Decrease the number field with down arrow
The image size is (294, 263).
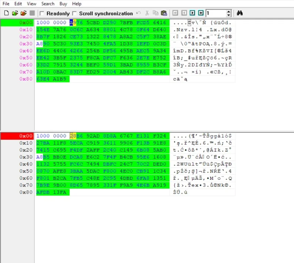click(228, 15)
